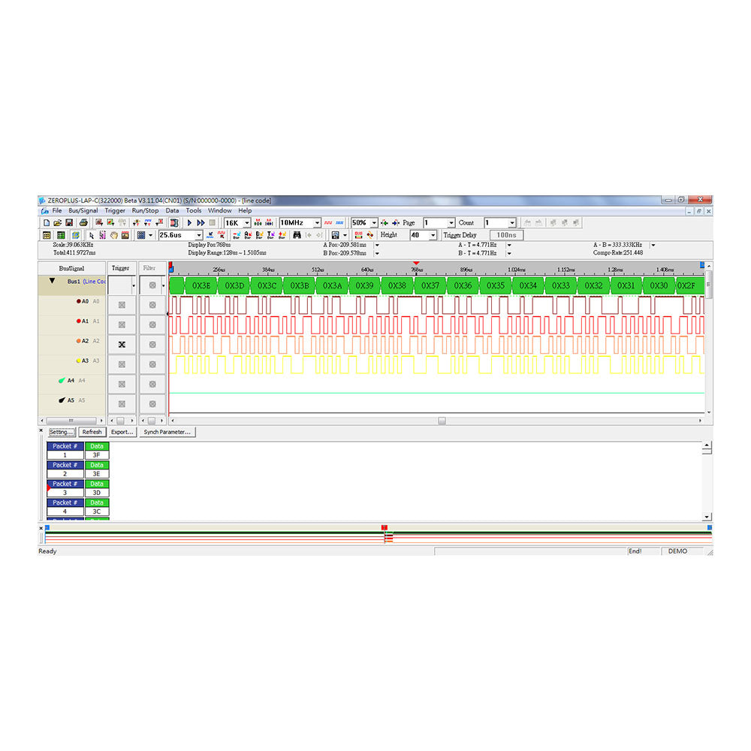Open the 16K memory depth dropdown
The height and width of the screenshot is (751, 751).
pyautogui.click(x=246, y=223)
